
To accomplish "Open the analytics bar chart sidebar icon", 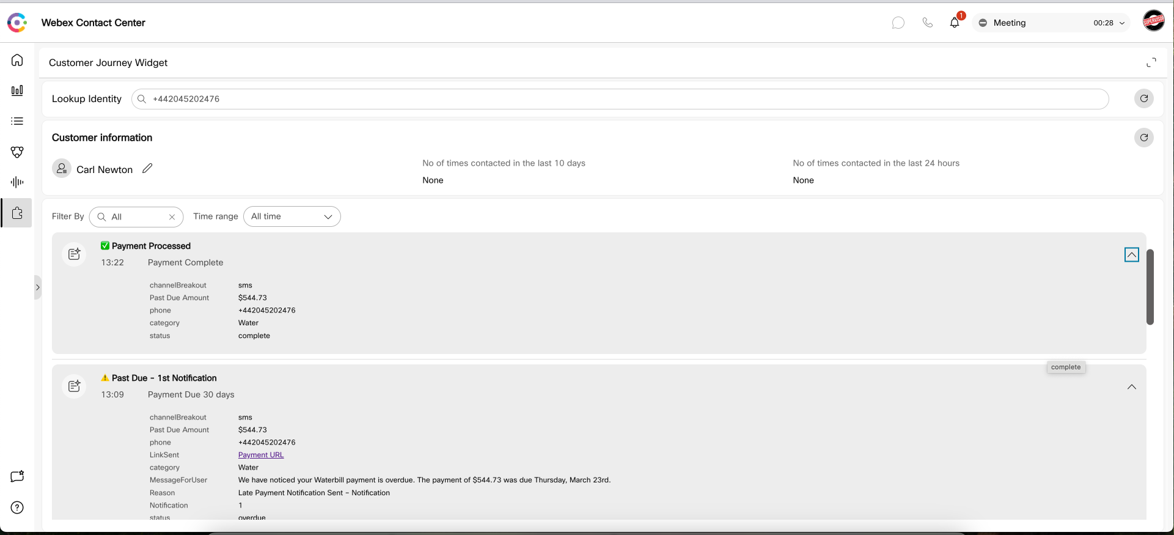I will pyautogui.click(x=17, y=90).
